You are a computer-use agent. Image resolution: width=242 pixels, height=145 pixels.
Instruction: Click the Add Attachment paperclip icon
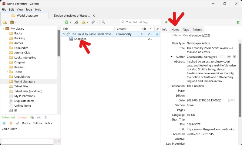tap(93, 22)
